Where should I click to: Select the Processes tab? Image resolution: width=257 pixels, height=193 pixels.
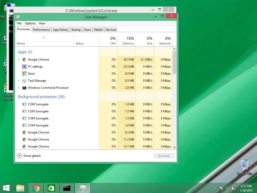coord(23,29)
